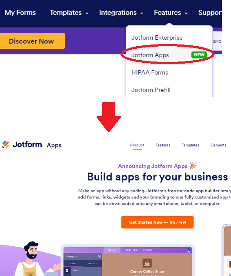Select Jotform Enterprise from Features menu

[x=157, y=37]
